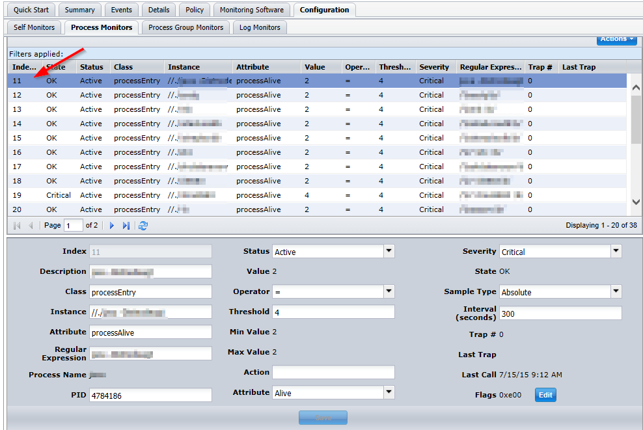Sort by Last Trap column header
The image size is (643, 430).
592,67
